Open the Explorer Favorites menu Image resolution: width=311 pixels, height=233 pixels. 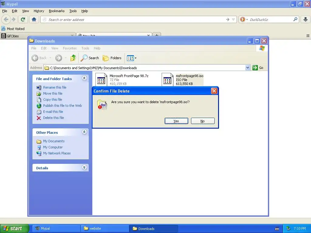click(70, 48)
